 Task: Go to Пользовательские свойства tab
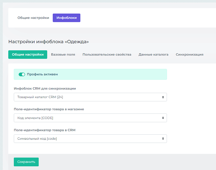click(107, 55)
